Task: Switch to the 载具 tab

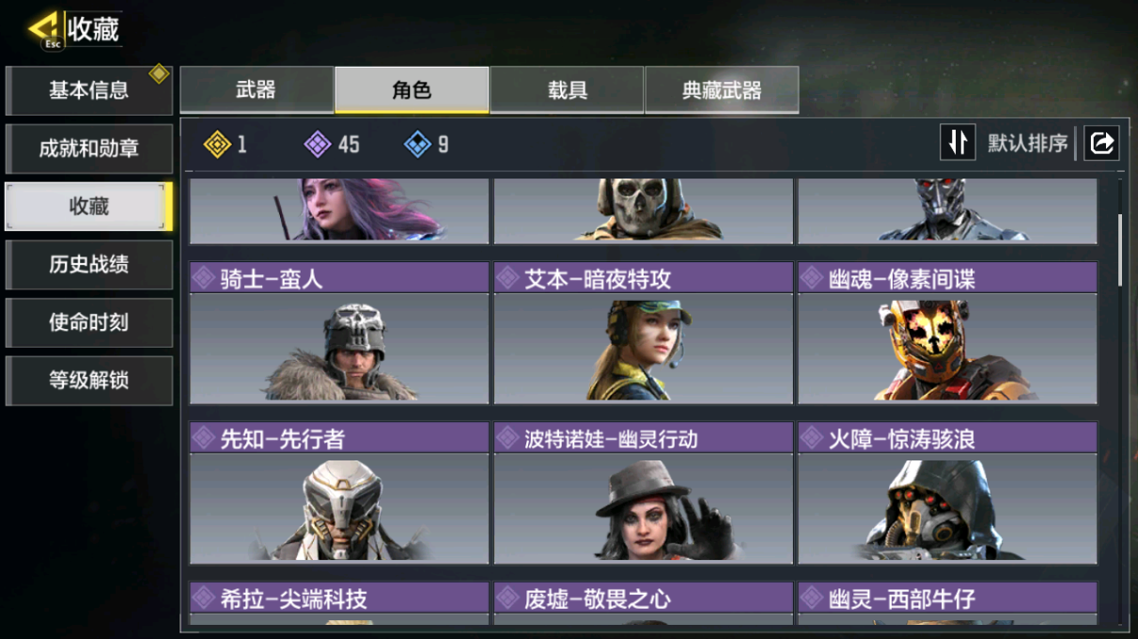Action: [x=568, y=90]
